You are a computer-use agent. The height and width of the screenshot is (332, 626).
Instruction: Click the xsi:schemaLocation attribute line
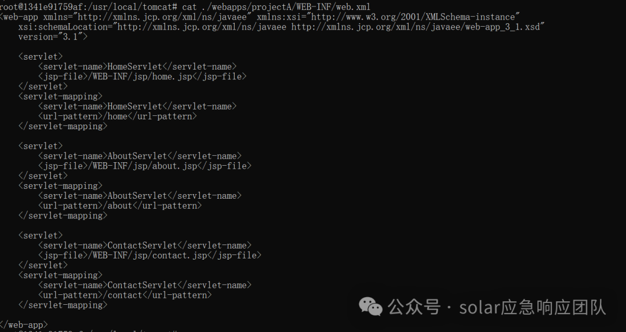[282, 27]
